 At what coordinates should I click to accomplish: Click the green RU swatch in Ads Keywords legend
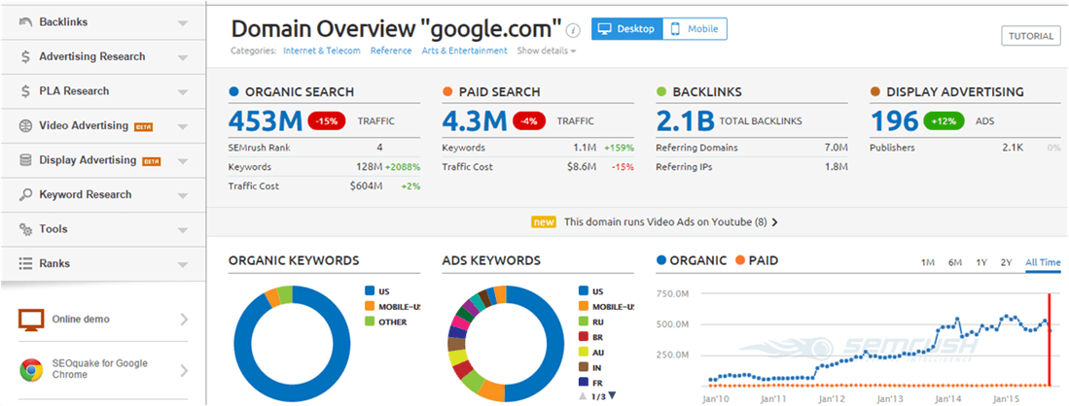point(584,321)
